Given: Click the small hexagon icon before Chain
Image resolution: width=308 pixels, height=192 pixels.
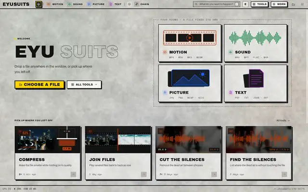Looking at the screenshot, I should pos(129,4).
